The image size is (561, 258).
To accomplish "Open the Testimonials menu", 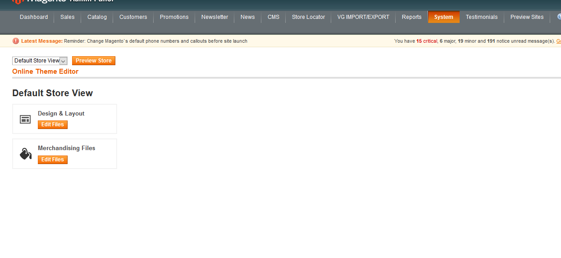I will pos(482,17).
